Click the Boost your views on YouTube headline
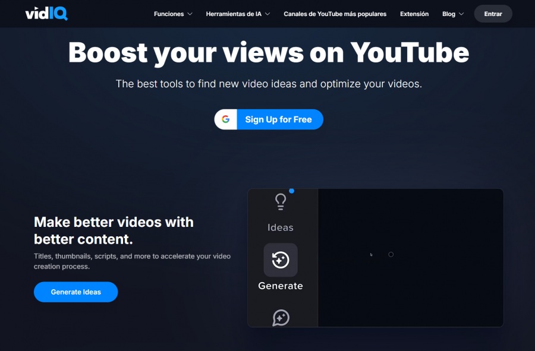This screenshot has width=535, height=351. click(269, 53)
